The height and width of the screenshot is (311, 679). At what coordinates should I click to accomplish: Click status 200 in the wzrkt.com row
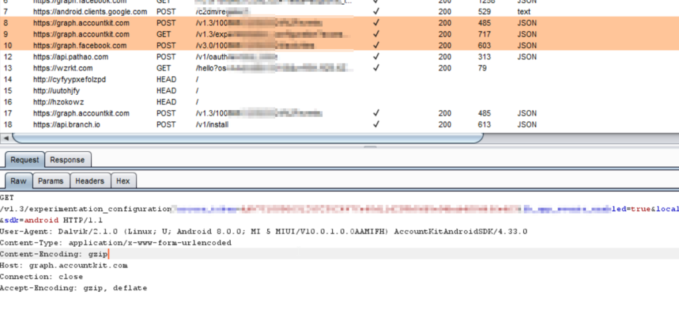[x=444, y=68]
